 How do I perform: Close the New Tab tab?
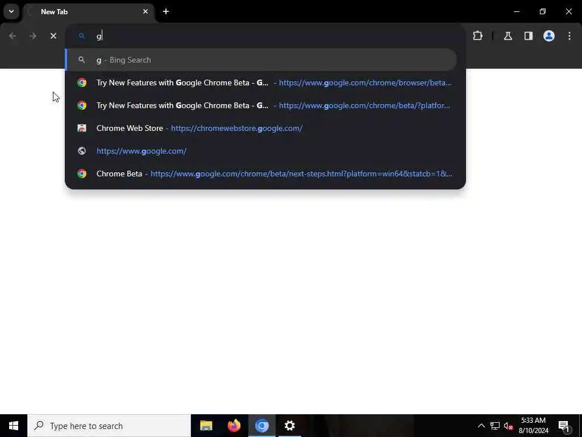tap(145, 11)
